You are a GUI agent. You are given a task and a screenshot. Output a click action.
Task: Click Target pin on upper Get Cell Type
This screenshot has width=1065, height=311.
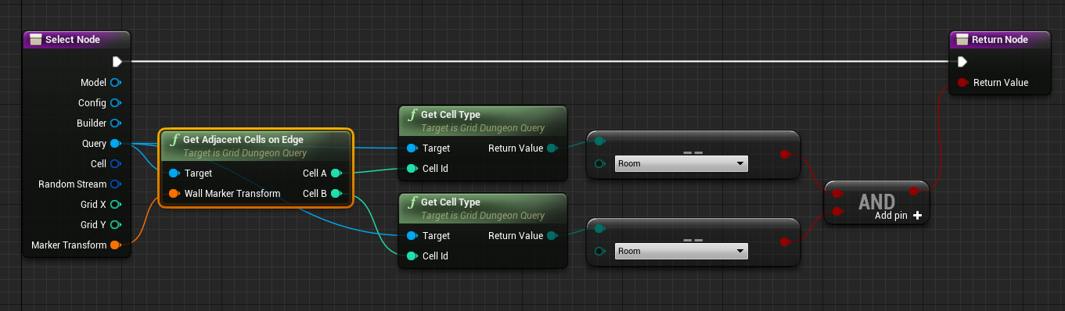(412, 148)
